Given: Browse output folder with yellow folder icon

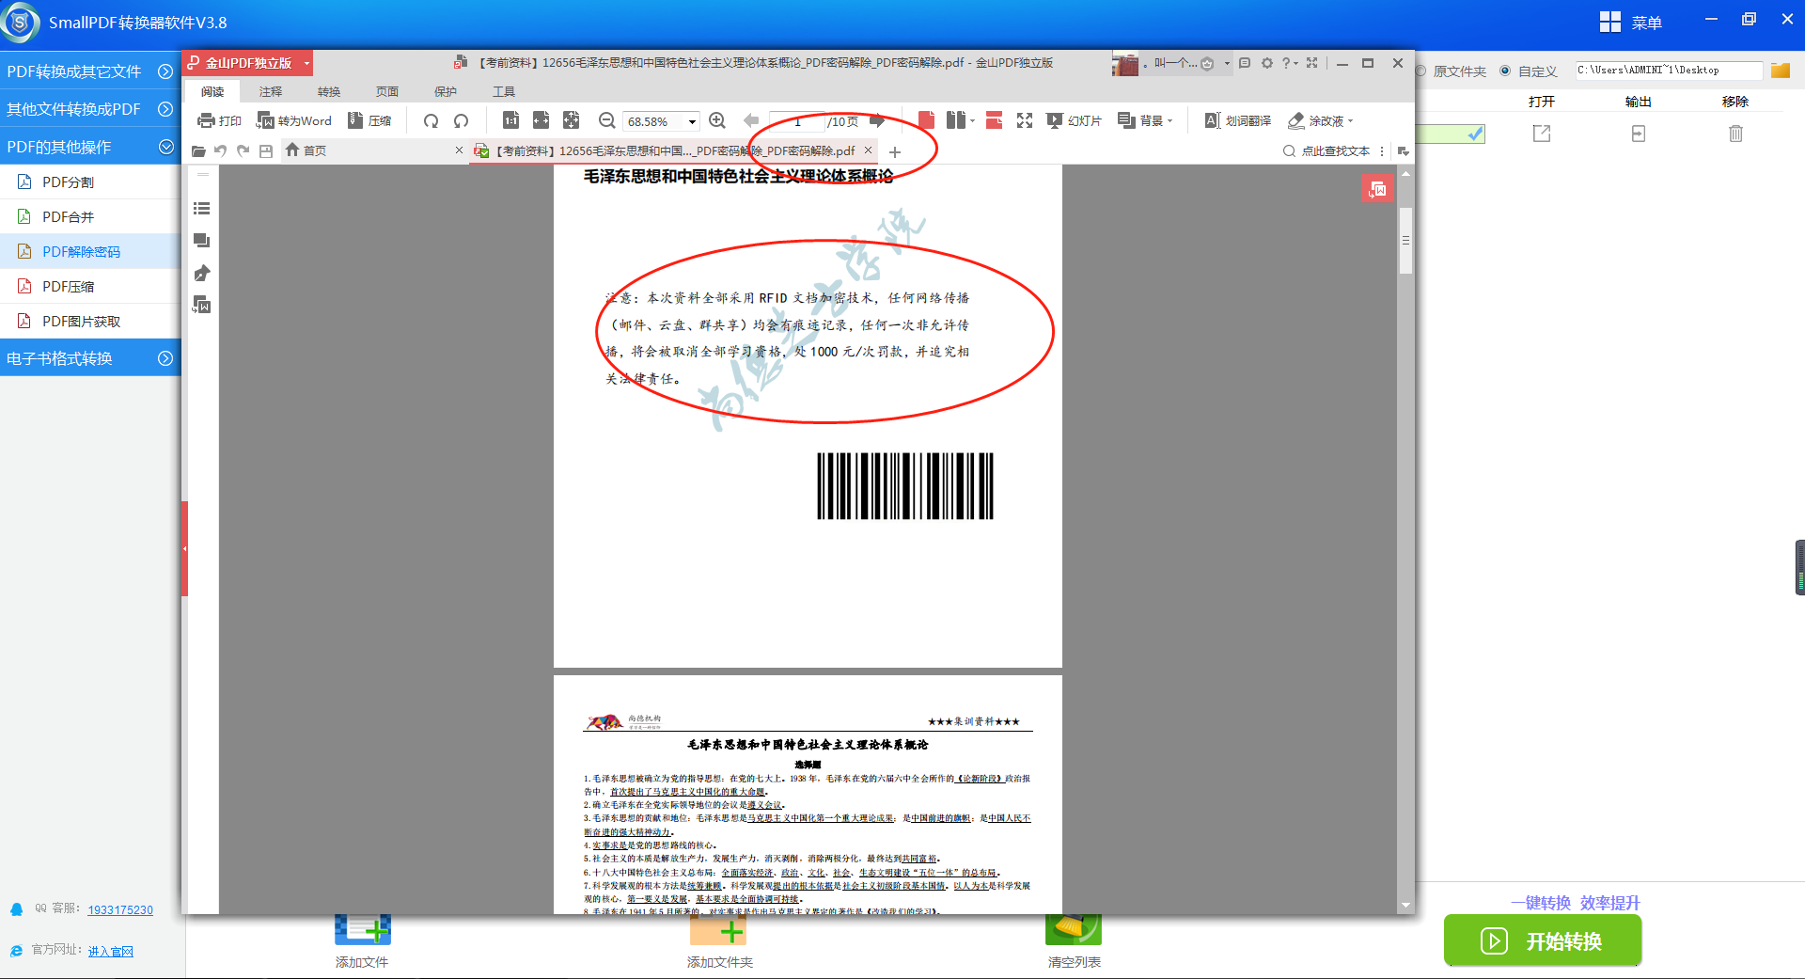Looking at the screenshot, I should point(1781,71).
